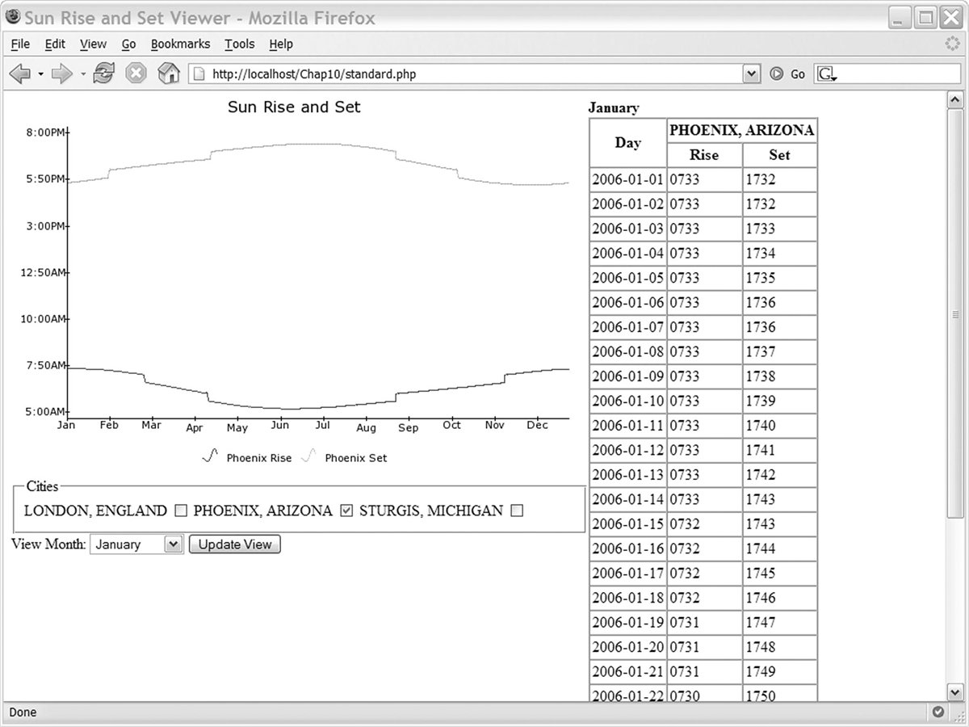This screenshot has height=727, width=969.
Task: Expand the address bar URL dropdown
Action: pyautogui.click(x=752, y=74)
